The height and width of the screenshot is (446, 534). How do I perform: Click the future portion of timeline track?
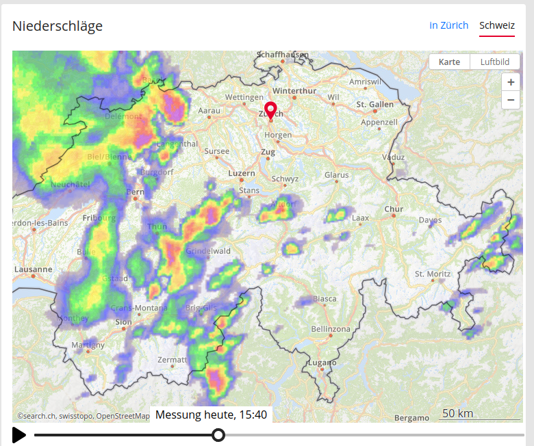tap(374, 435)
